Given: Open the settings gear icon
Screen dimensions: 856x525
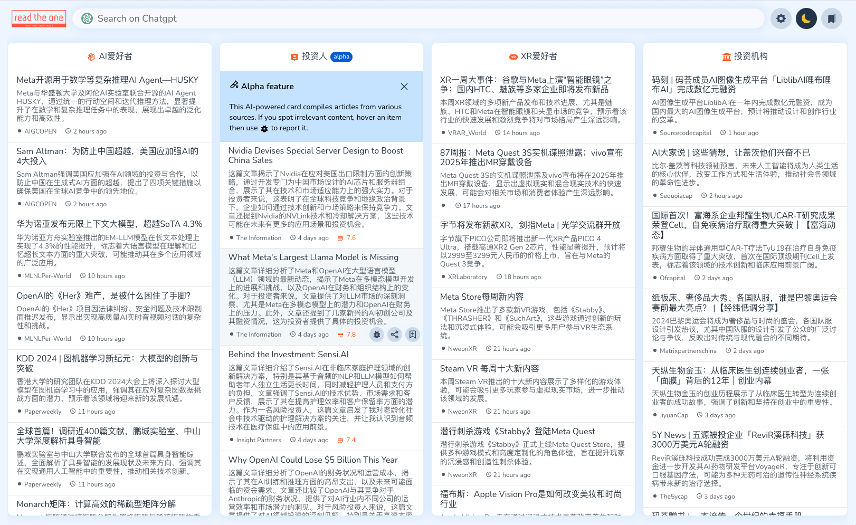Looking at the screenshot, I should pos(781,18).
